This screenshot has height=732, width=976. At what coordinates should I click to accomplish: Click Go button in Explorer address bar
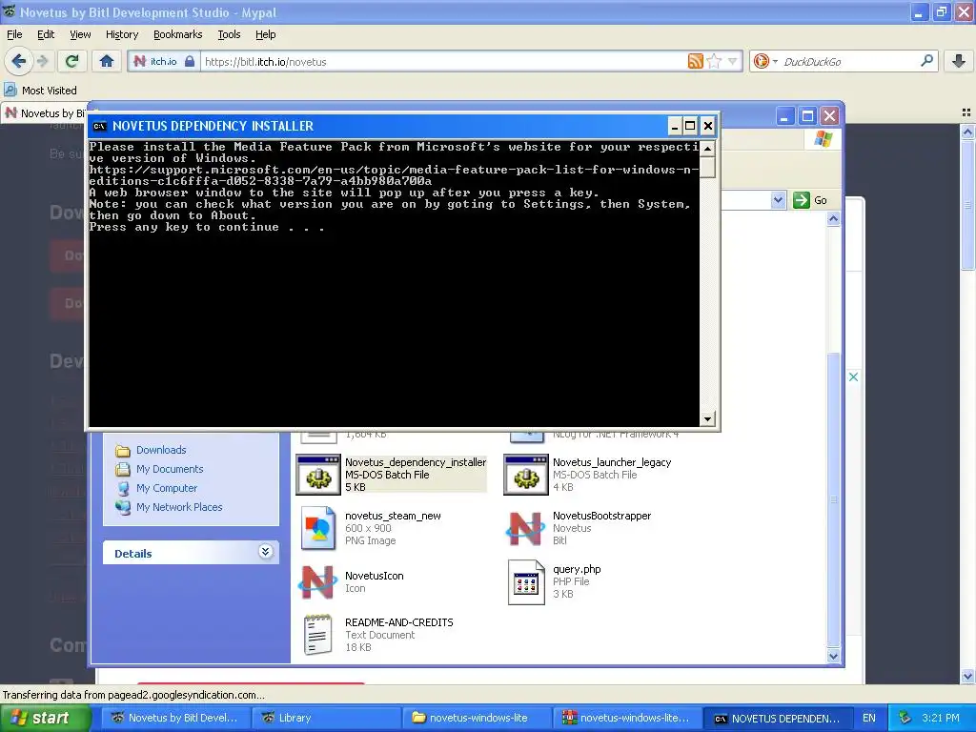[810, 200]
